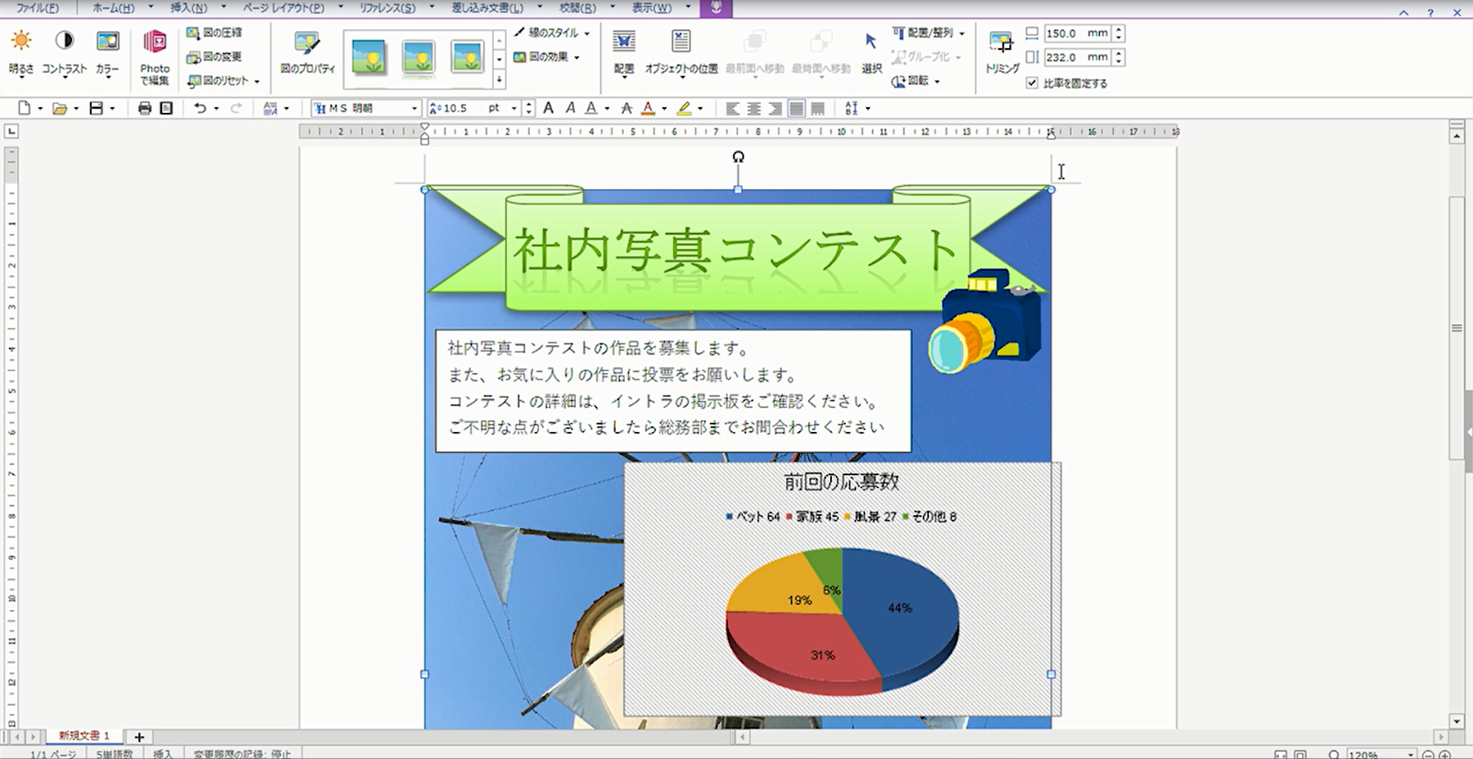Click the print icon on the toolbar
This screenshot has height=759, width=1473.
(x=145, y=107)
